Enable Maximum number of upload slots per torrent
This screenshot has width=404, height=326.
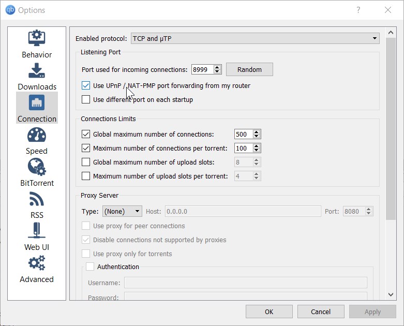(x=86, y=176)
